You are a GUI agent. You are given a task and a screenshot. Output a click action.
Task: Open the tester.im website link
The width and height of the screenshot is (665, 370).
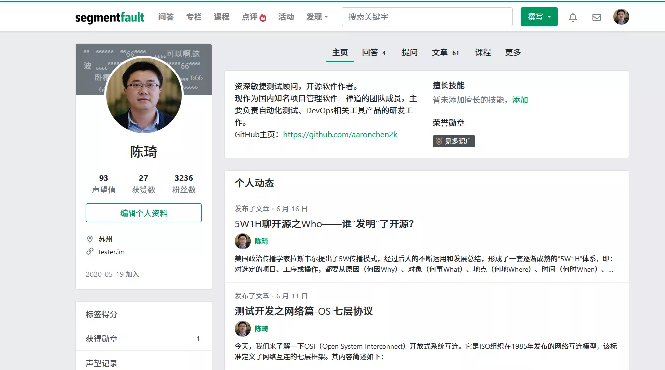click(111, 252)
